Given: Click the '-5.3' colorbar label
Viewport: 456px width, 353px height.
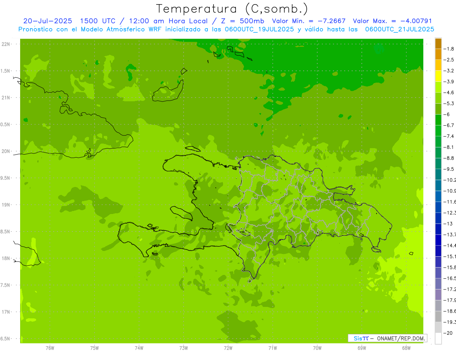Looking at the screenshot, I should click(x=449, y=104).
